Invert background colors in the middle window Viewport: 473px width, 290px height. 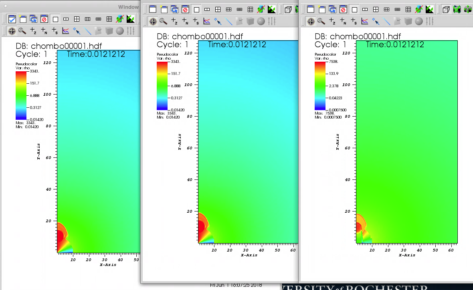[272, 10]
